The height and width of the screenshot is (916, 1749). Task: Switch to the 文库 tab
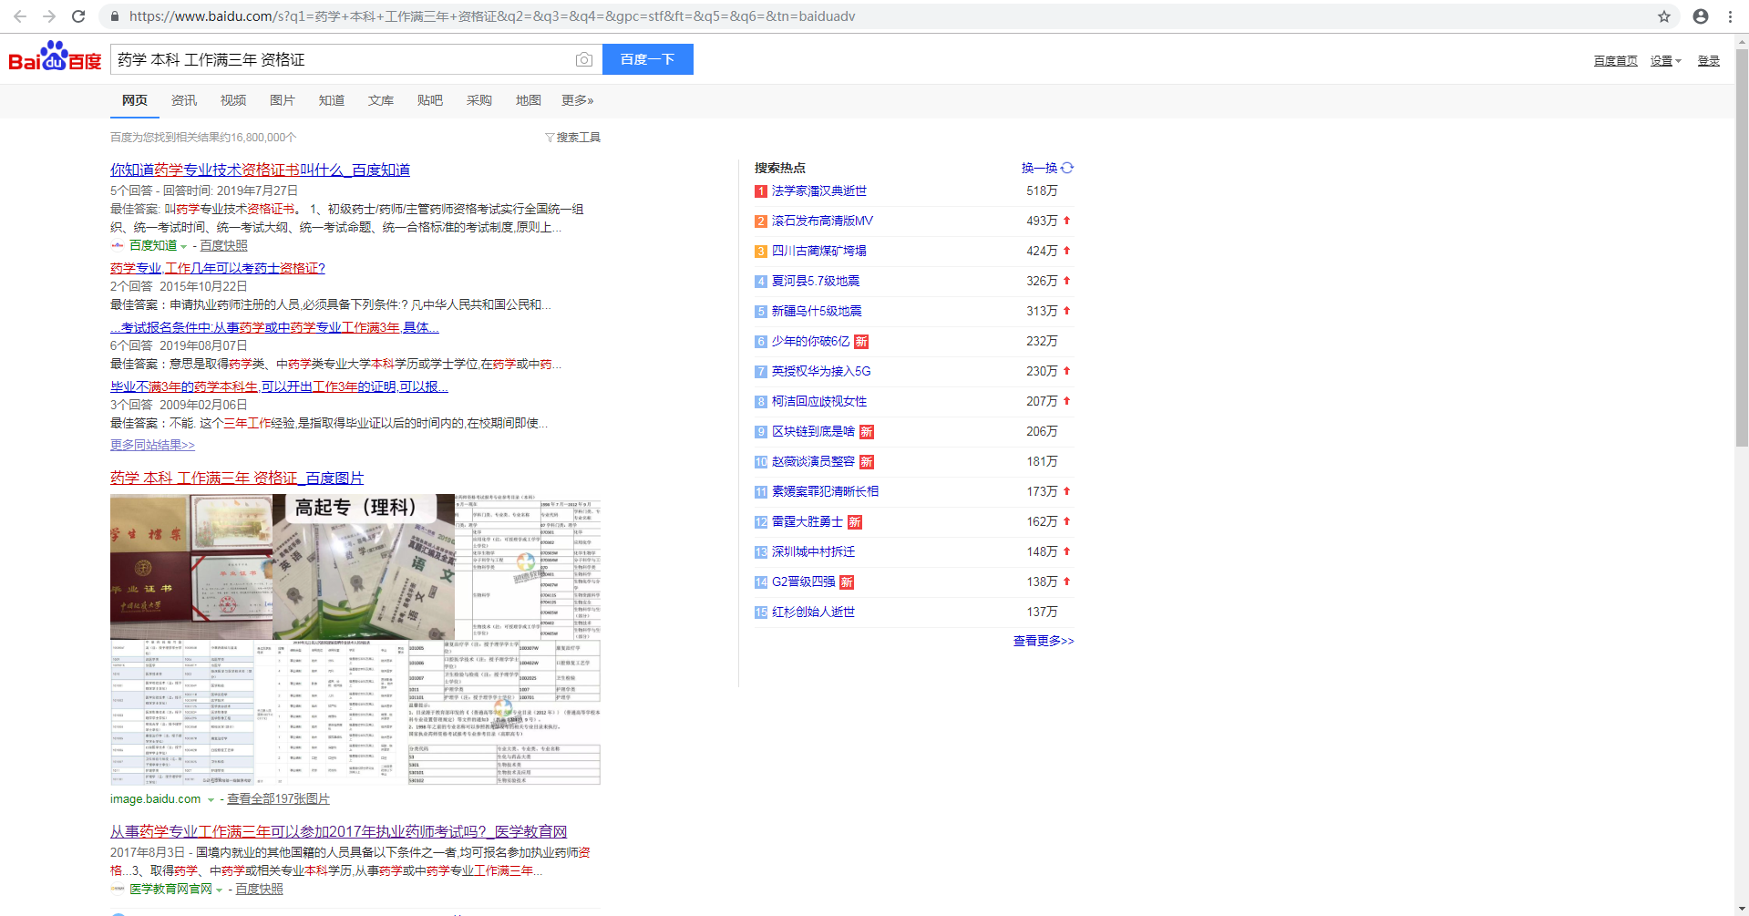coord(381,100)
